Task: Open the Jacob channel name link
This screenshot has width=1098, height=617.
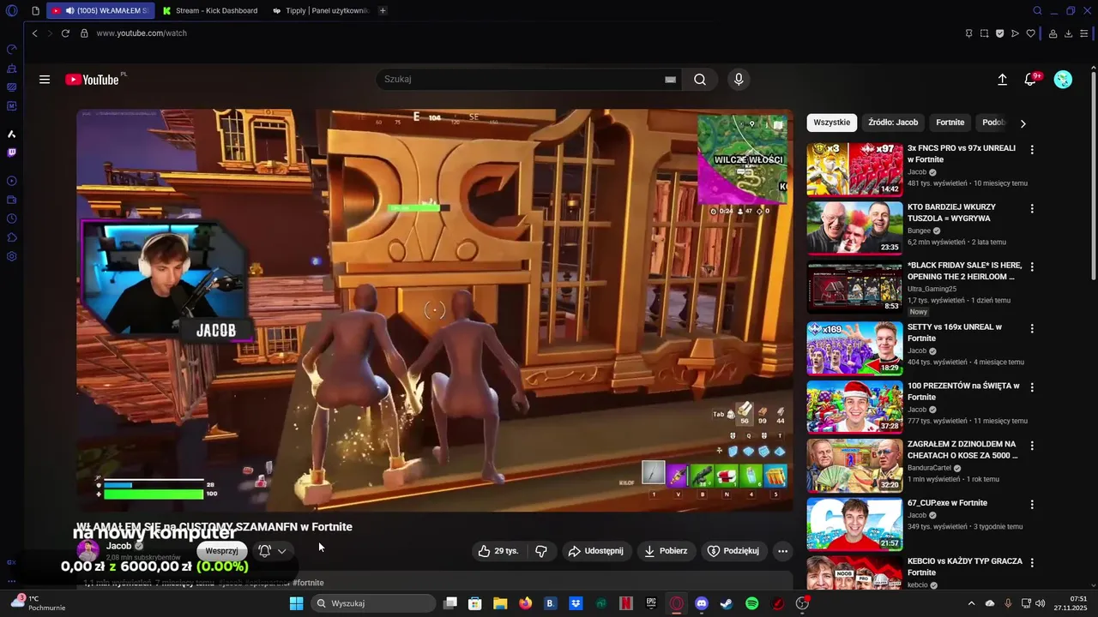Action: pos(119,546)
